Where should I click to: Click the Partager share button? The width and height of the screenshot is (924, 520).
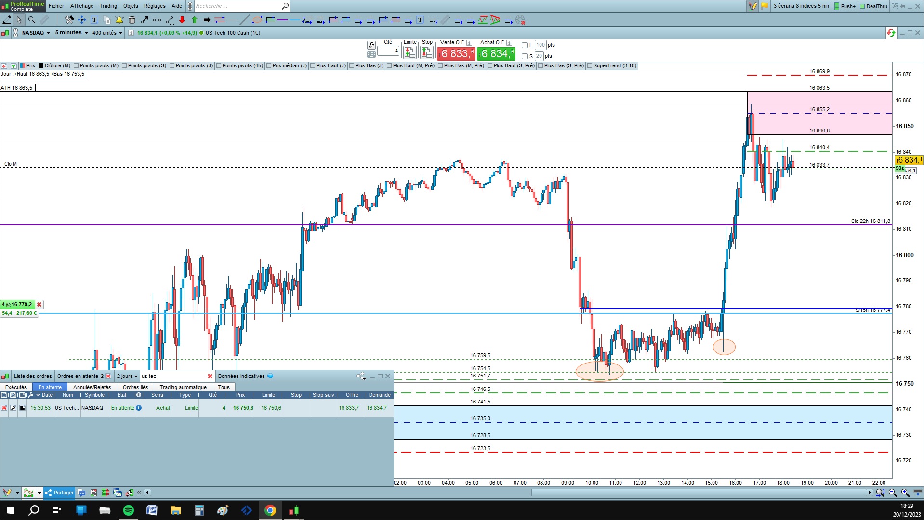click(59, 493)
